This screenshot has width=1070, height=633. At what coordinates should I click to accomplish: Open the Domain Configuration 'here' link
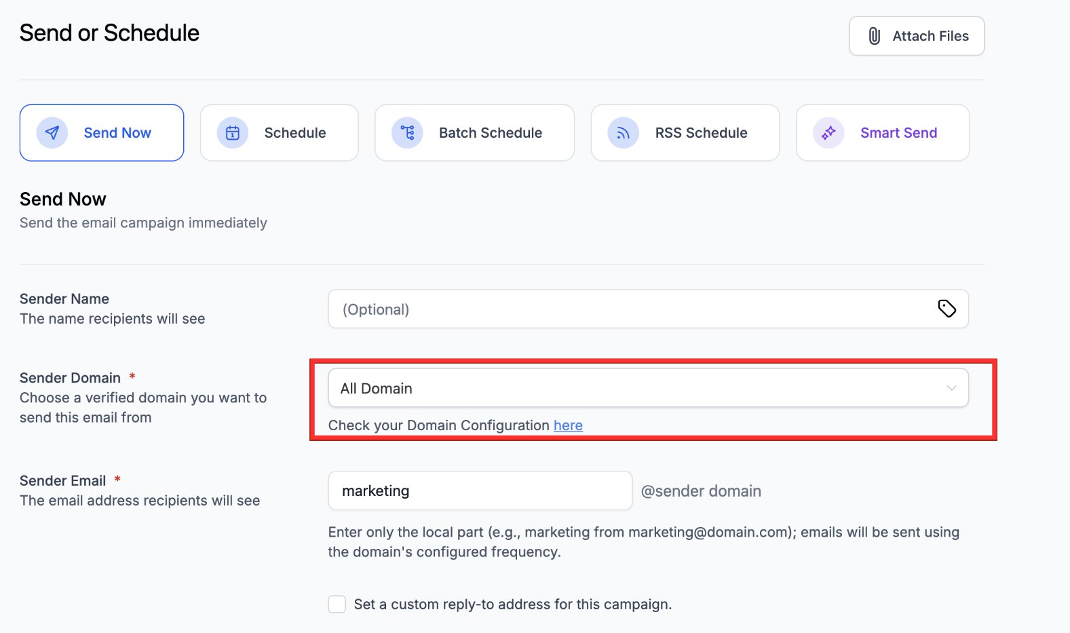(x=568, y=425)
